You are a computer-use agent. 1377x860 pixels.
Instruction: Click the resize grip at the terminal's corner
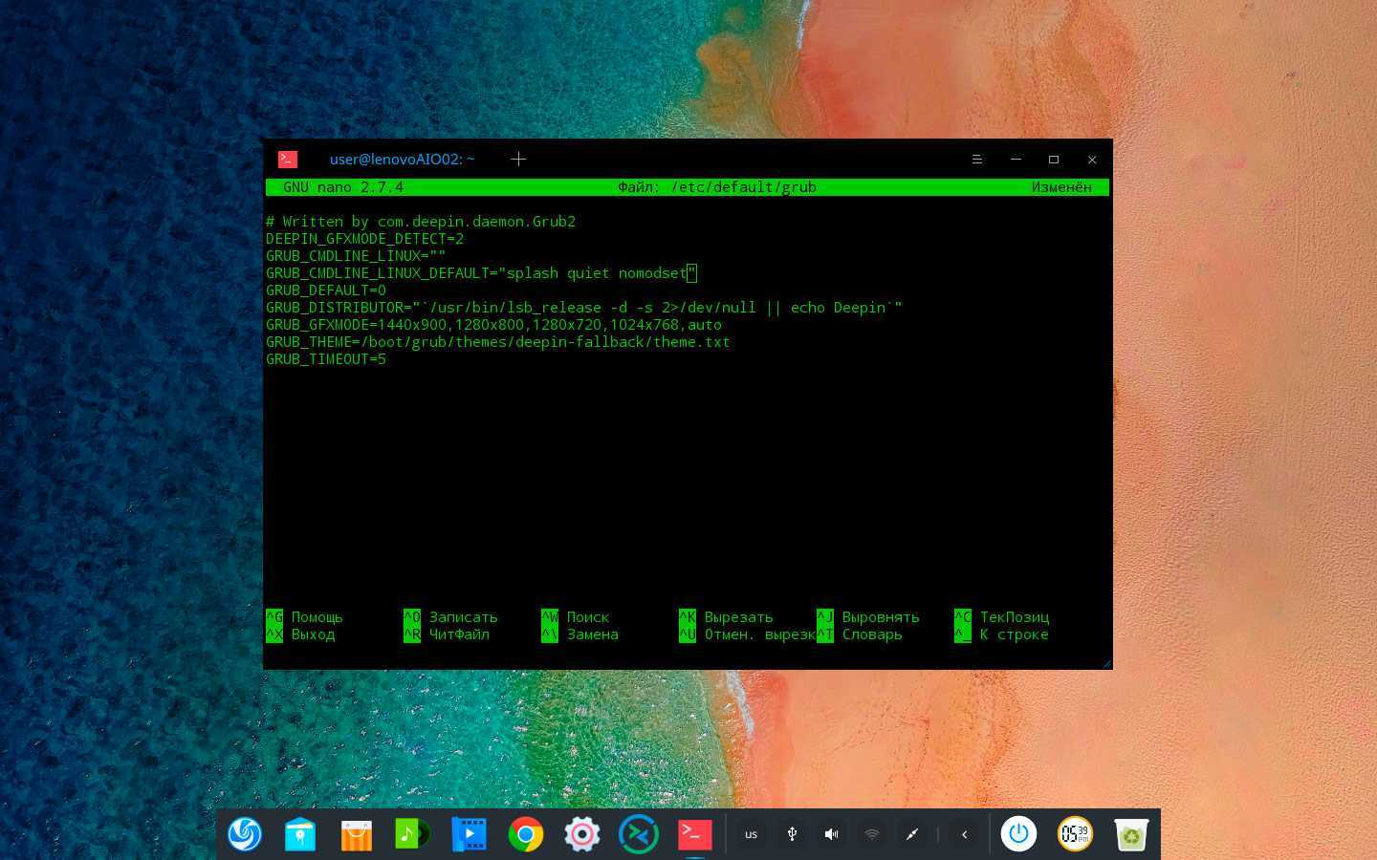[x=1106, y=663]
